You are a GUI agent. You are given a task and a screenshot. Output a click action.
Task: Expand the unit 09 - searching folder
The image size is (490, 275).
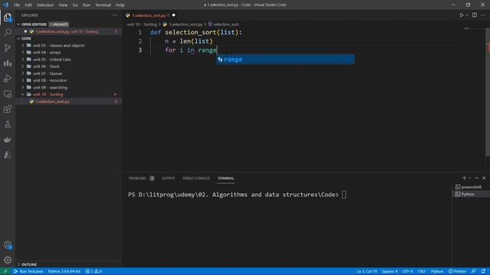[x=50, y=88]
